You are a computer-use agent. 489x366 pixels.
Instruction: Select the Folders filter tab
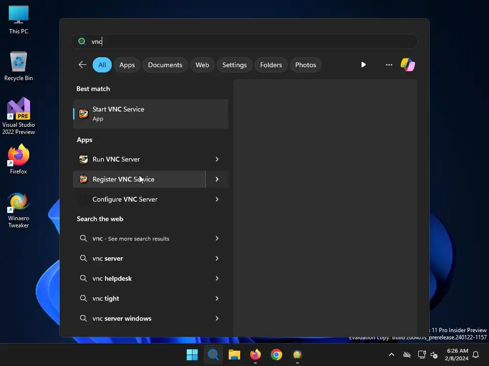tap(271, 65)
